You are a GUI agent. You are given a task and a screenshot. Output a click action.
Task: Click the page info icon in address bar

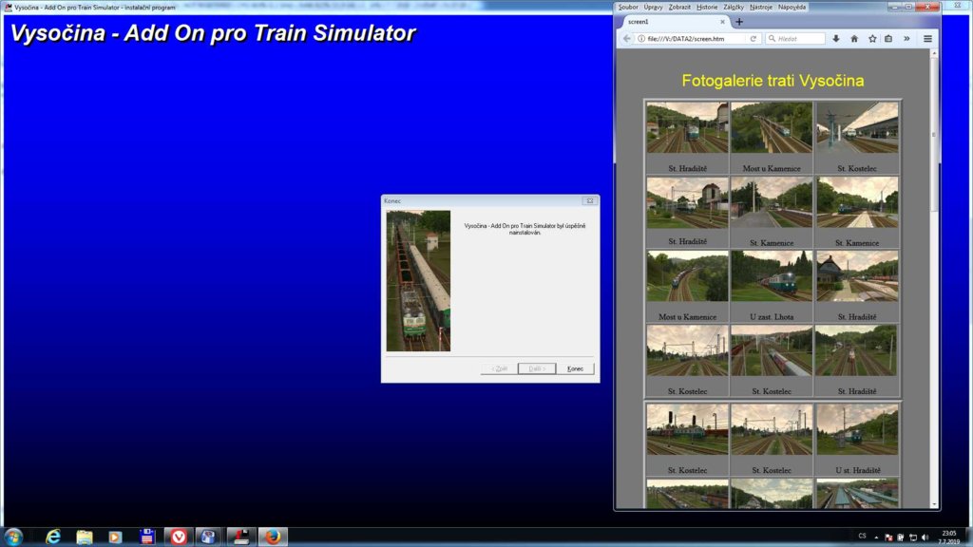click(641, 38)
